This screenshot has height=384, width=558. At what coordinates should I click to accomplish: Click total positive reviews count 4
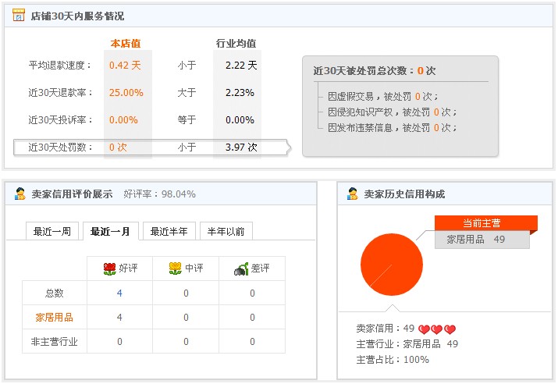click(x=119, y=293)
